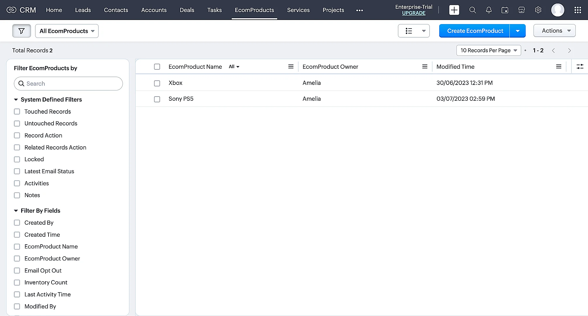Open the All EcomProducts view dropdown

point(67,31)
